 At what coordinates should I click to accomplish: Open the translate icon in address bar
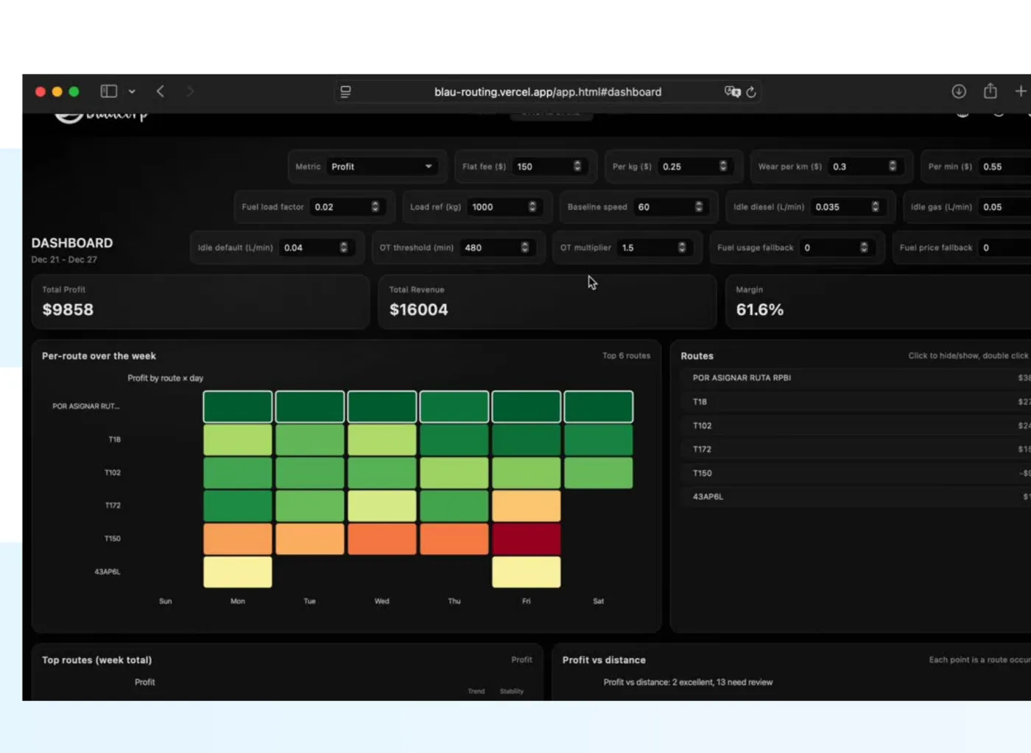pyautogui.click(x=732, y=91)
